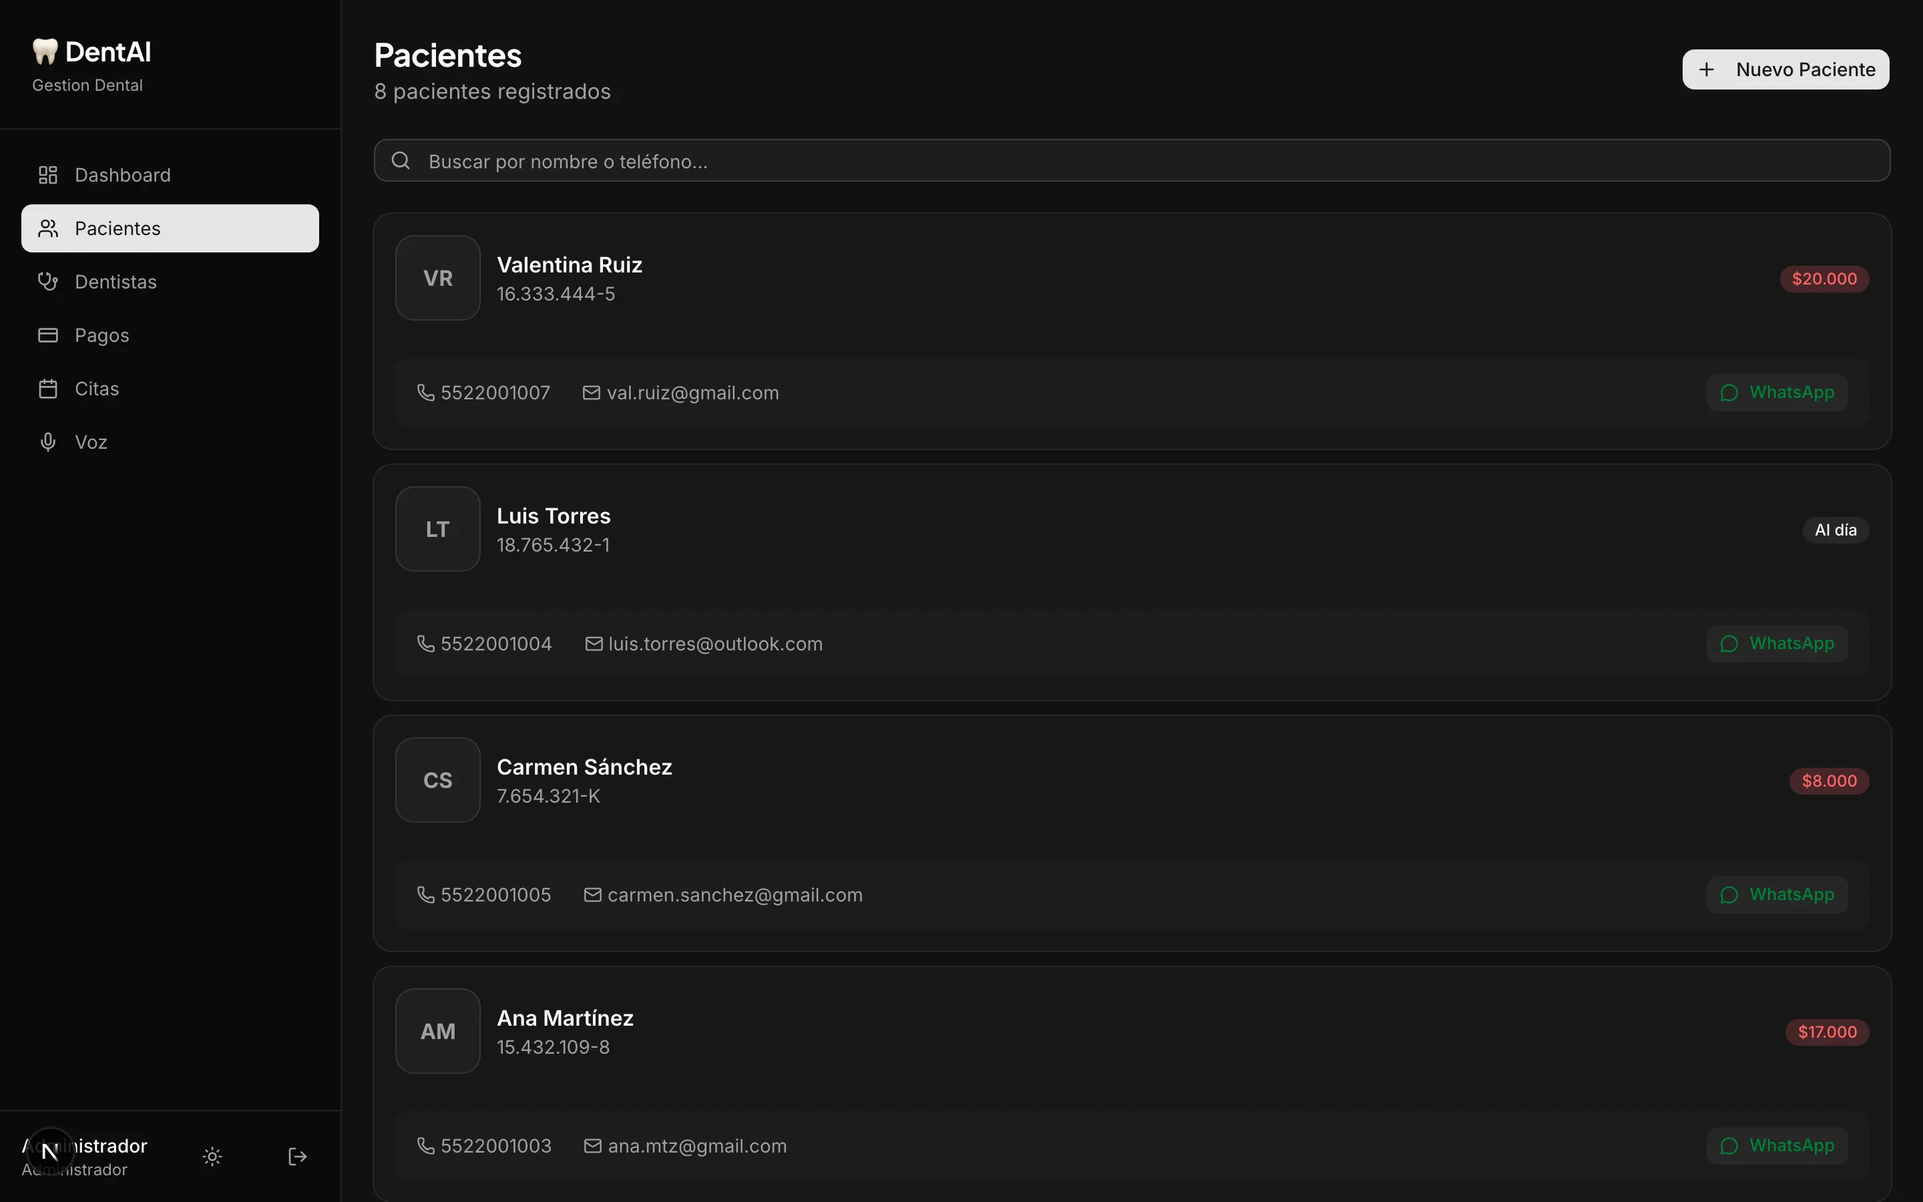Open the Pagos section
Image resolution: width=1923 pixels, height=1202 pixels.
101,335
